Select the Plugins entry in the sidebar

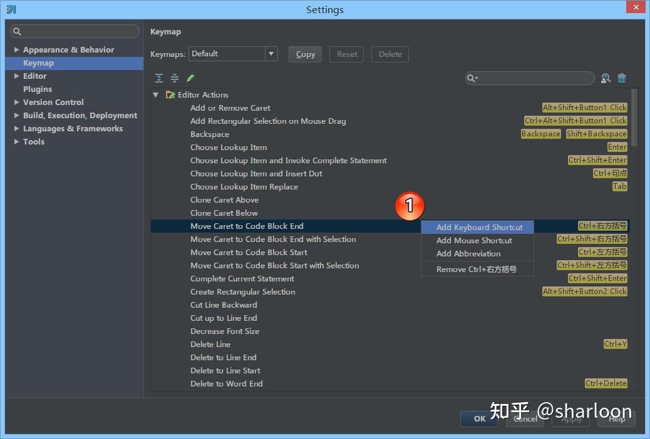(x=37, y=89)
